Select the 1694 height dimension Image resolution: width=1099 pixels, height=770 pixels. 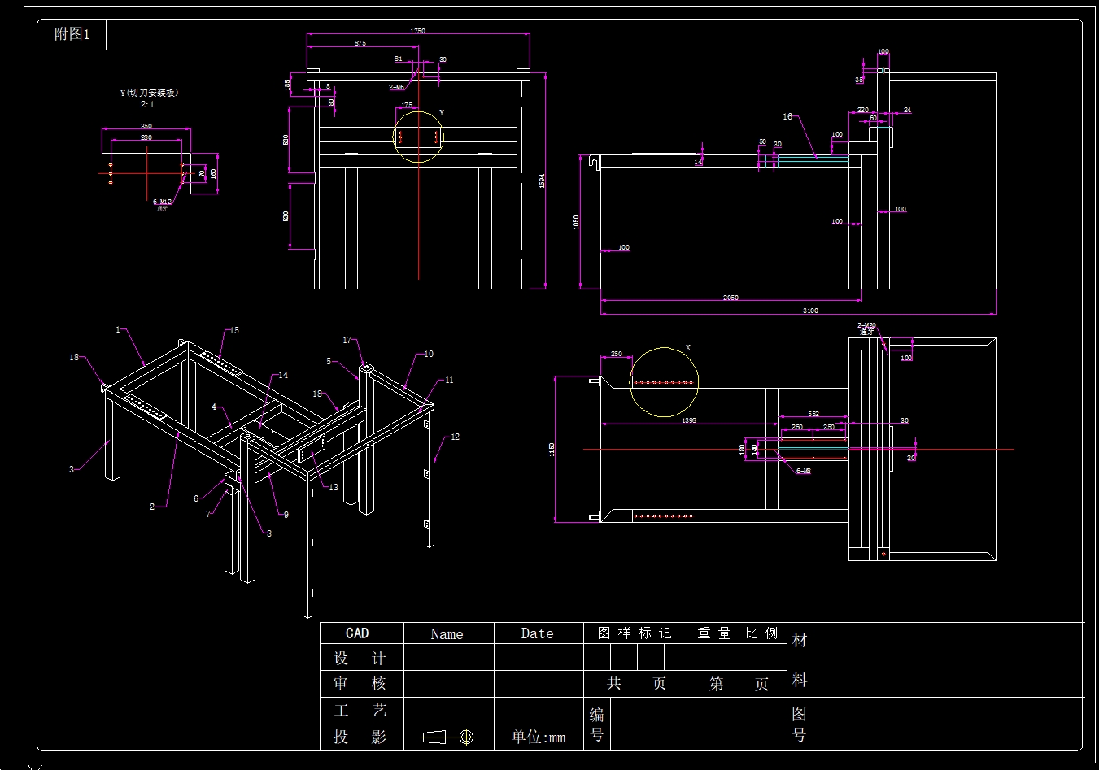[542, 181]
